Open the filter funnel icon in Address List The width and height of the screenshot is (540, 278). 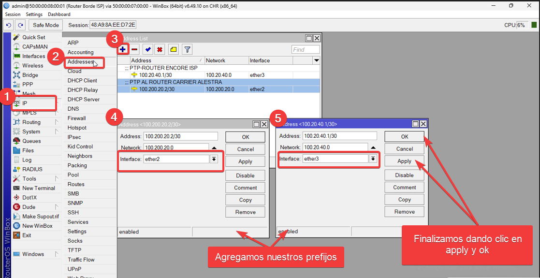187,49
